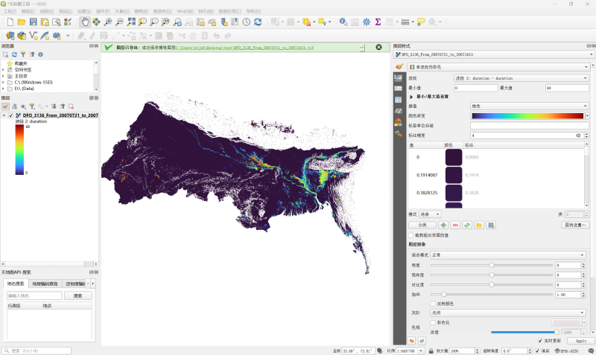Select the geocoding query tab
Viewport: 596px width, 355px height.
coord(45,284)
